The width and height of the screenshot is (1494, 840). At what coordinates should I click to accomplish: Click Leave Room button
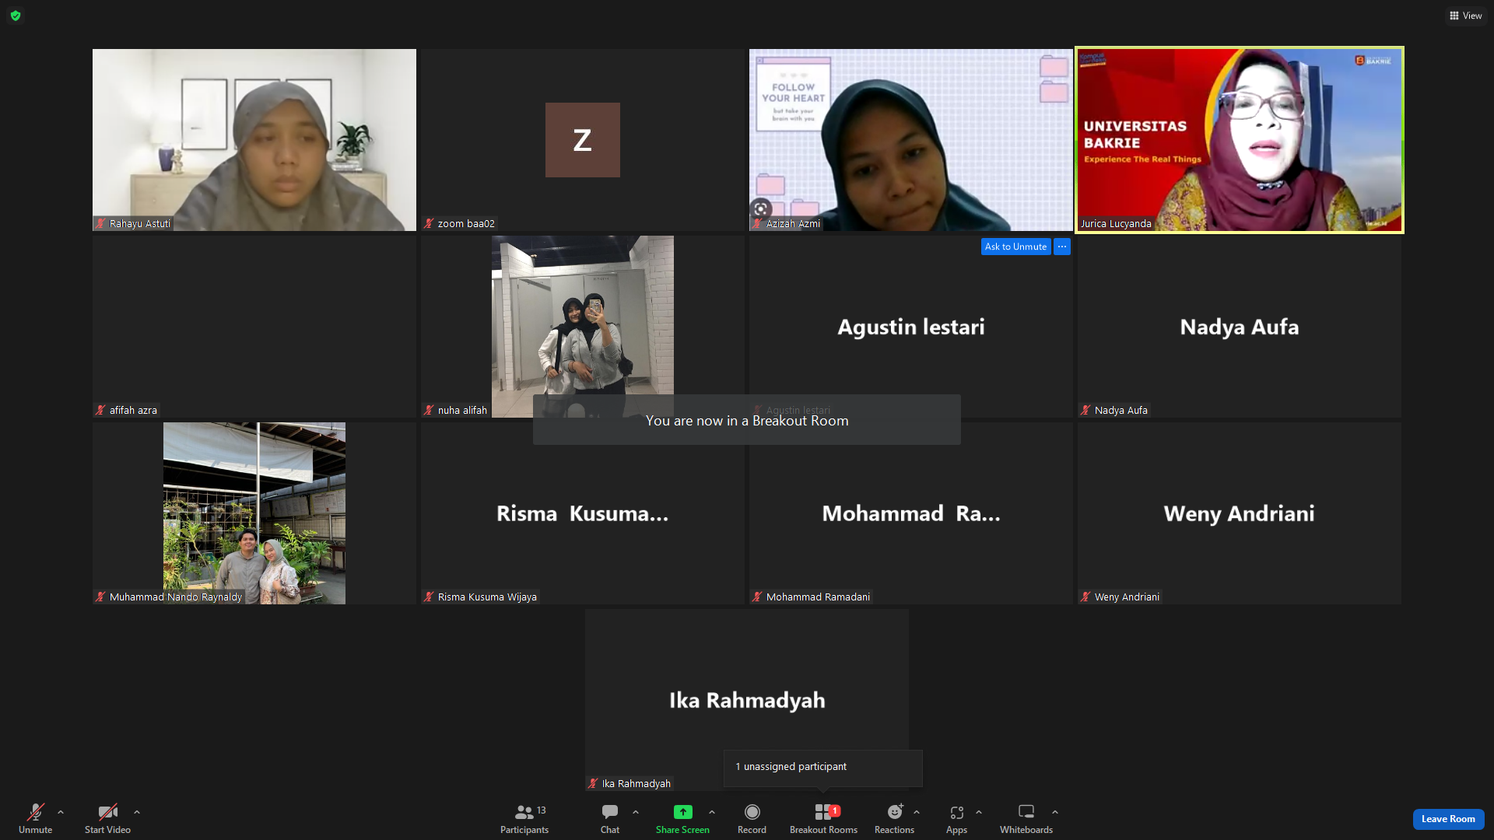pos(1448,819)
